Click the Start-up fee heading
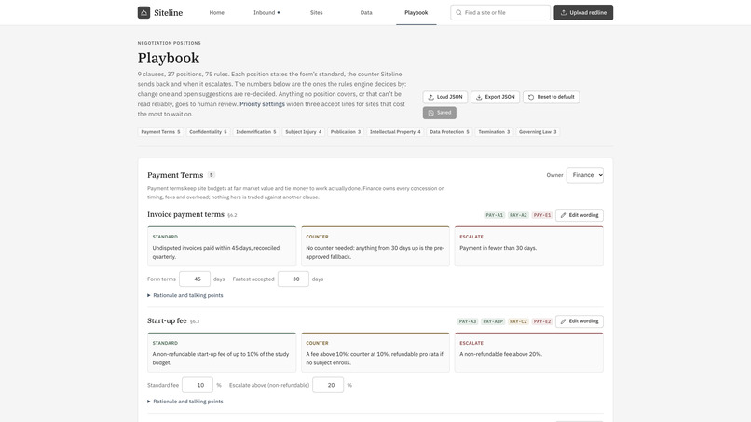Screen dimensions: 751x422 pyautogui.click(x=167, y=320)
